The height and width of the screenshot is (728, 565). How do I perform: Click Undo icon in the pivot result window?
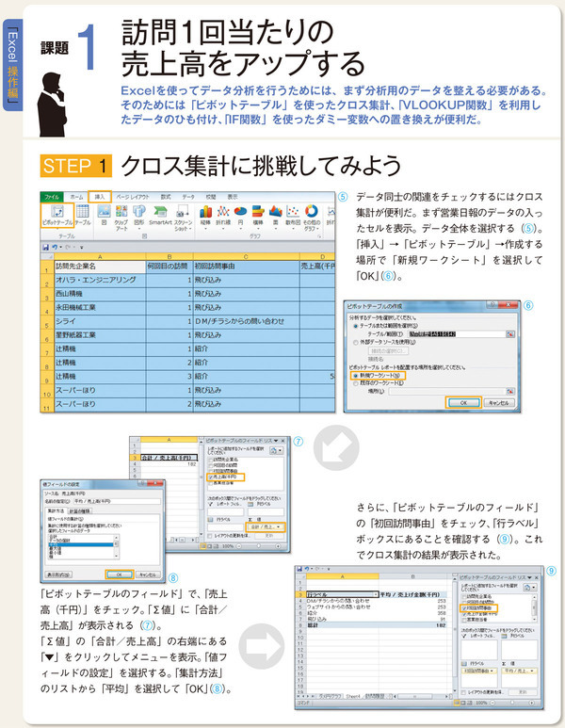[x=307, y=569]
